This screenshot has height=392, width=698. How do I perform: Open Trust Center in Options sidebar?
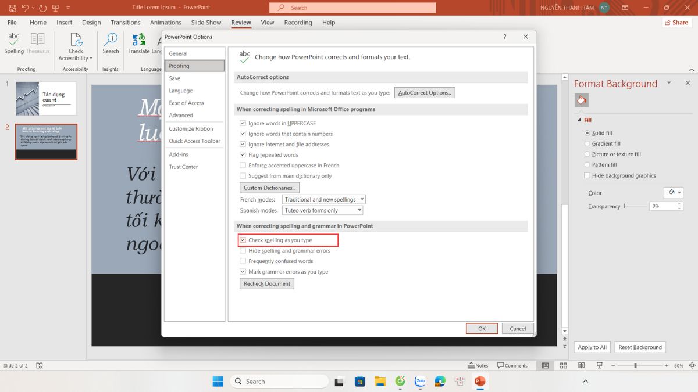(194, 167)
